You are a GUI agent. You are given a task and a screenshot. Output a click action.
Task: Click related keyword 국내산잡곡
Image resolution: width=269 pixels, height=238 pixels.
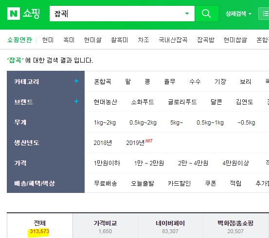pos(173,40)
